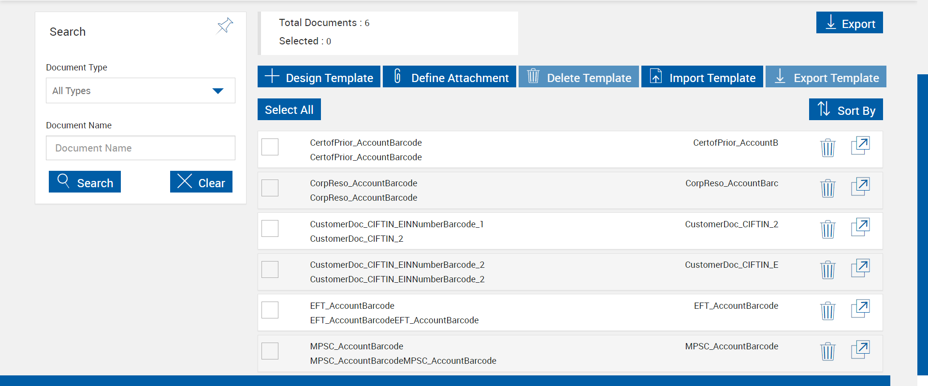Run the Search button
The height and width of the screenshot is (386, 928).
85,182
